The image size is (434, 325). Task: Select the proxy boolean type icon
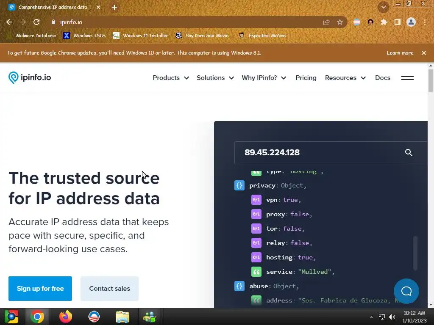tap(256, 214)
